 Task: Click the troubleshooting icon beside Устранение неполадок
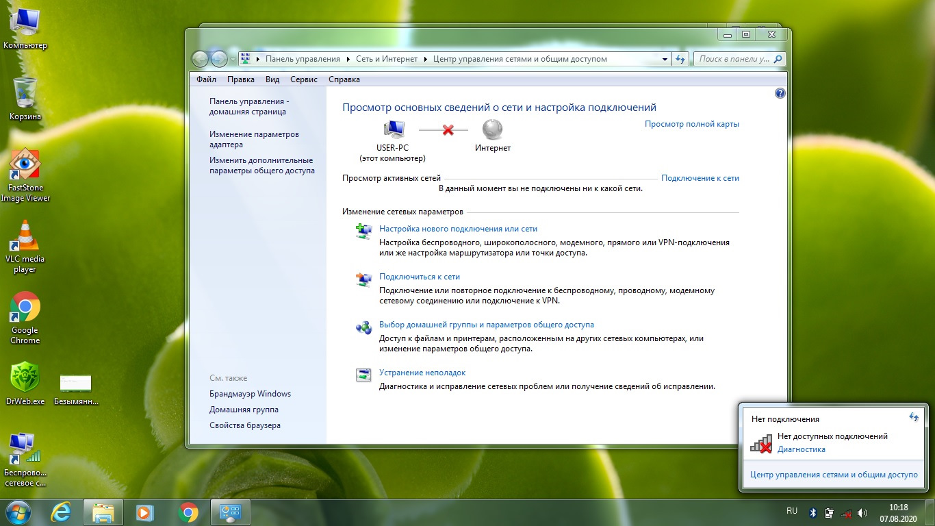click(363, 375)
